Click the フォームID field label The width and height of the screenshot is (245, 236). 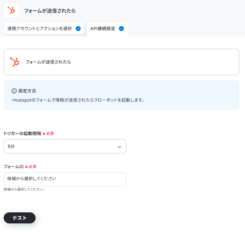coord(13,167)
